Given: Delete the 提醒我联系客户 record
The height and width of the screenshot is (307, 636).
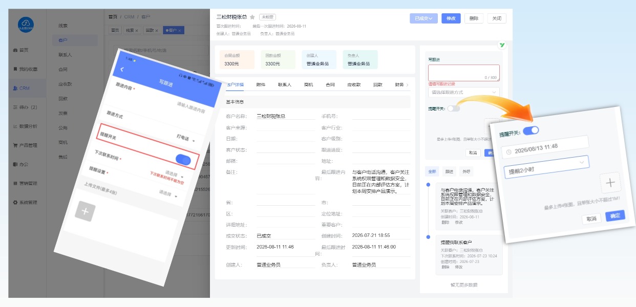Looking at the screenshot, I should pos(445,267).
